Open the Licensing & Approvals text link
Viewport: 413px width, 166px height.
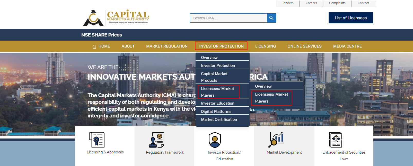coord(105,152)
